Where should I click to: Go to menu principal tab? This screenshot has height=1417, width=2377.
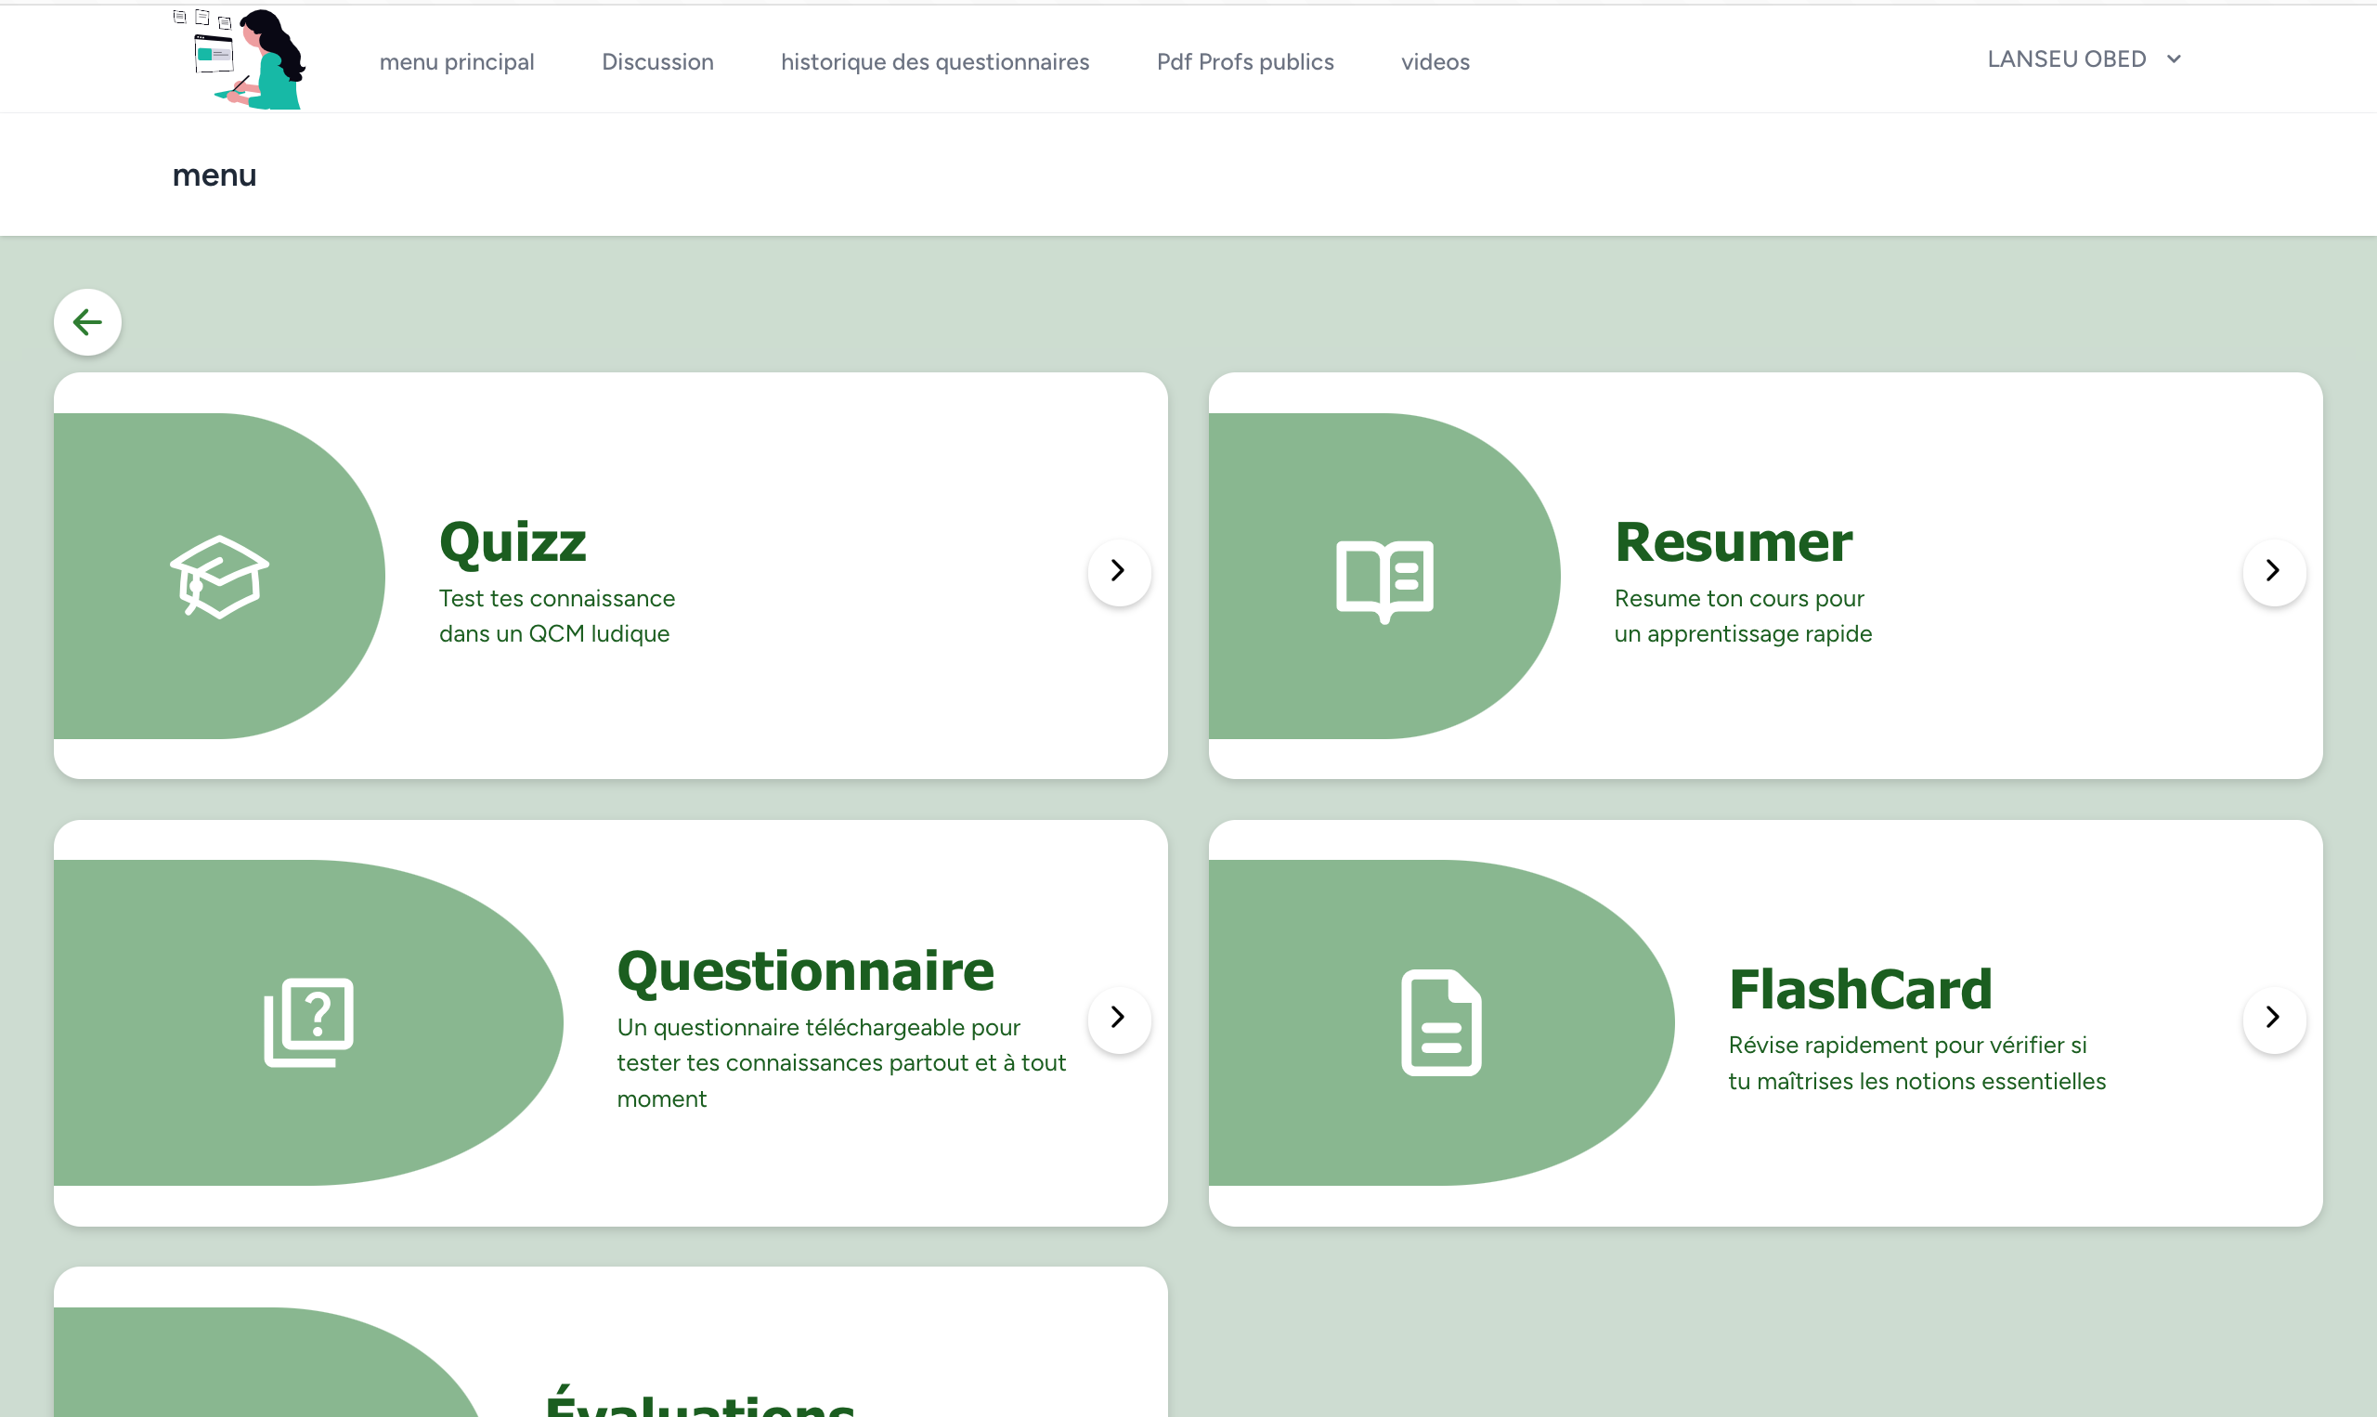(456, 62)
